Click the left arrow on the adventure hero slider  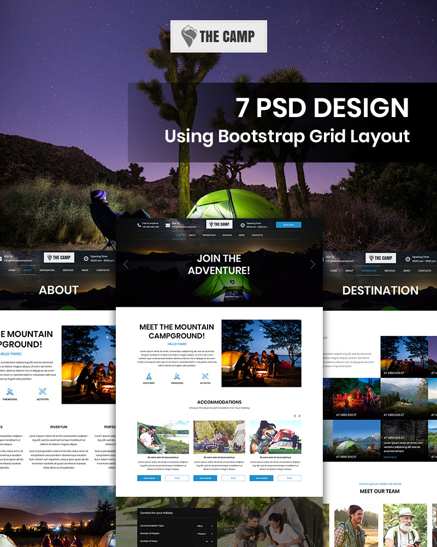click(x=127, y=264)
